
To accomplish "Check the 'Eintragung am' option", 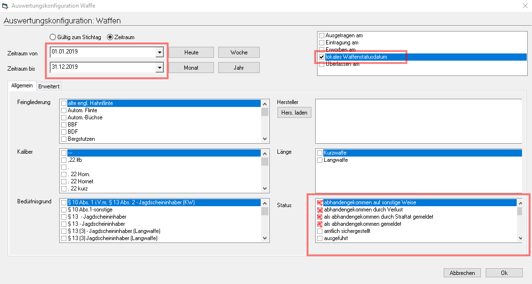I will point(322,43).
